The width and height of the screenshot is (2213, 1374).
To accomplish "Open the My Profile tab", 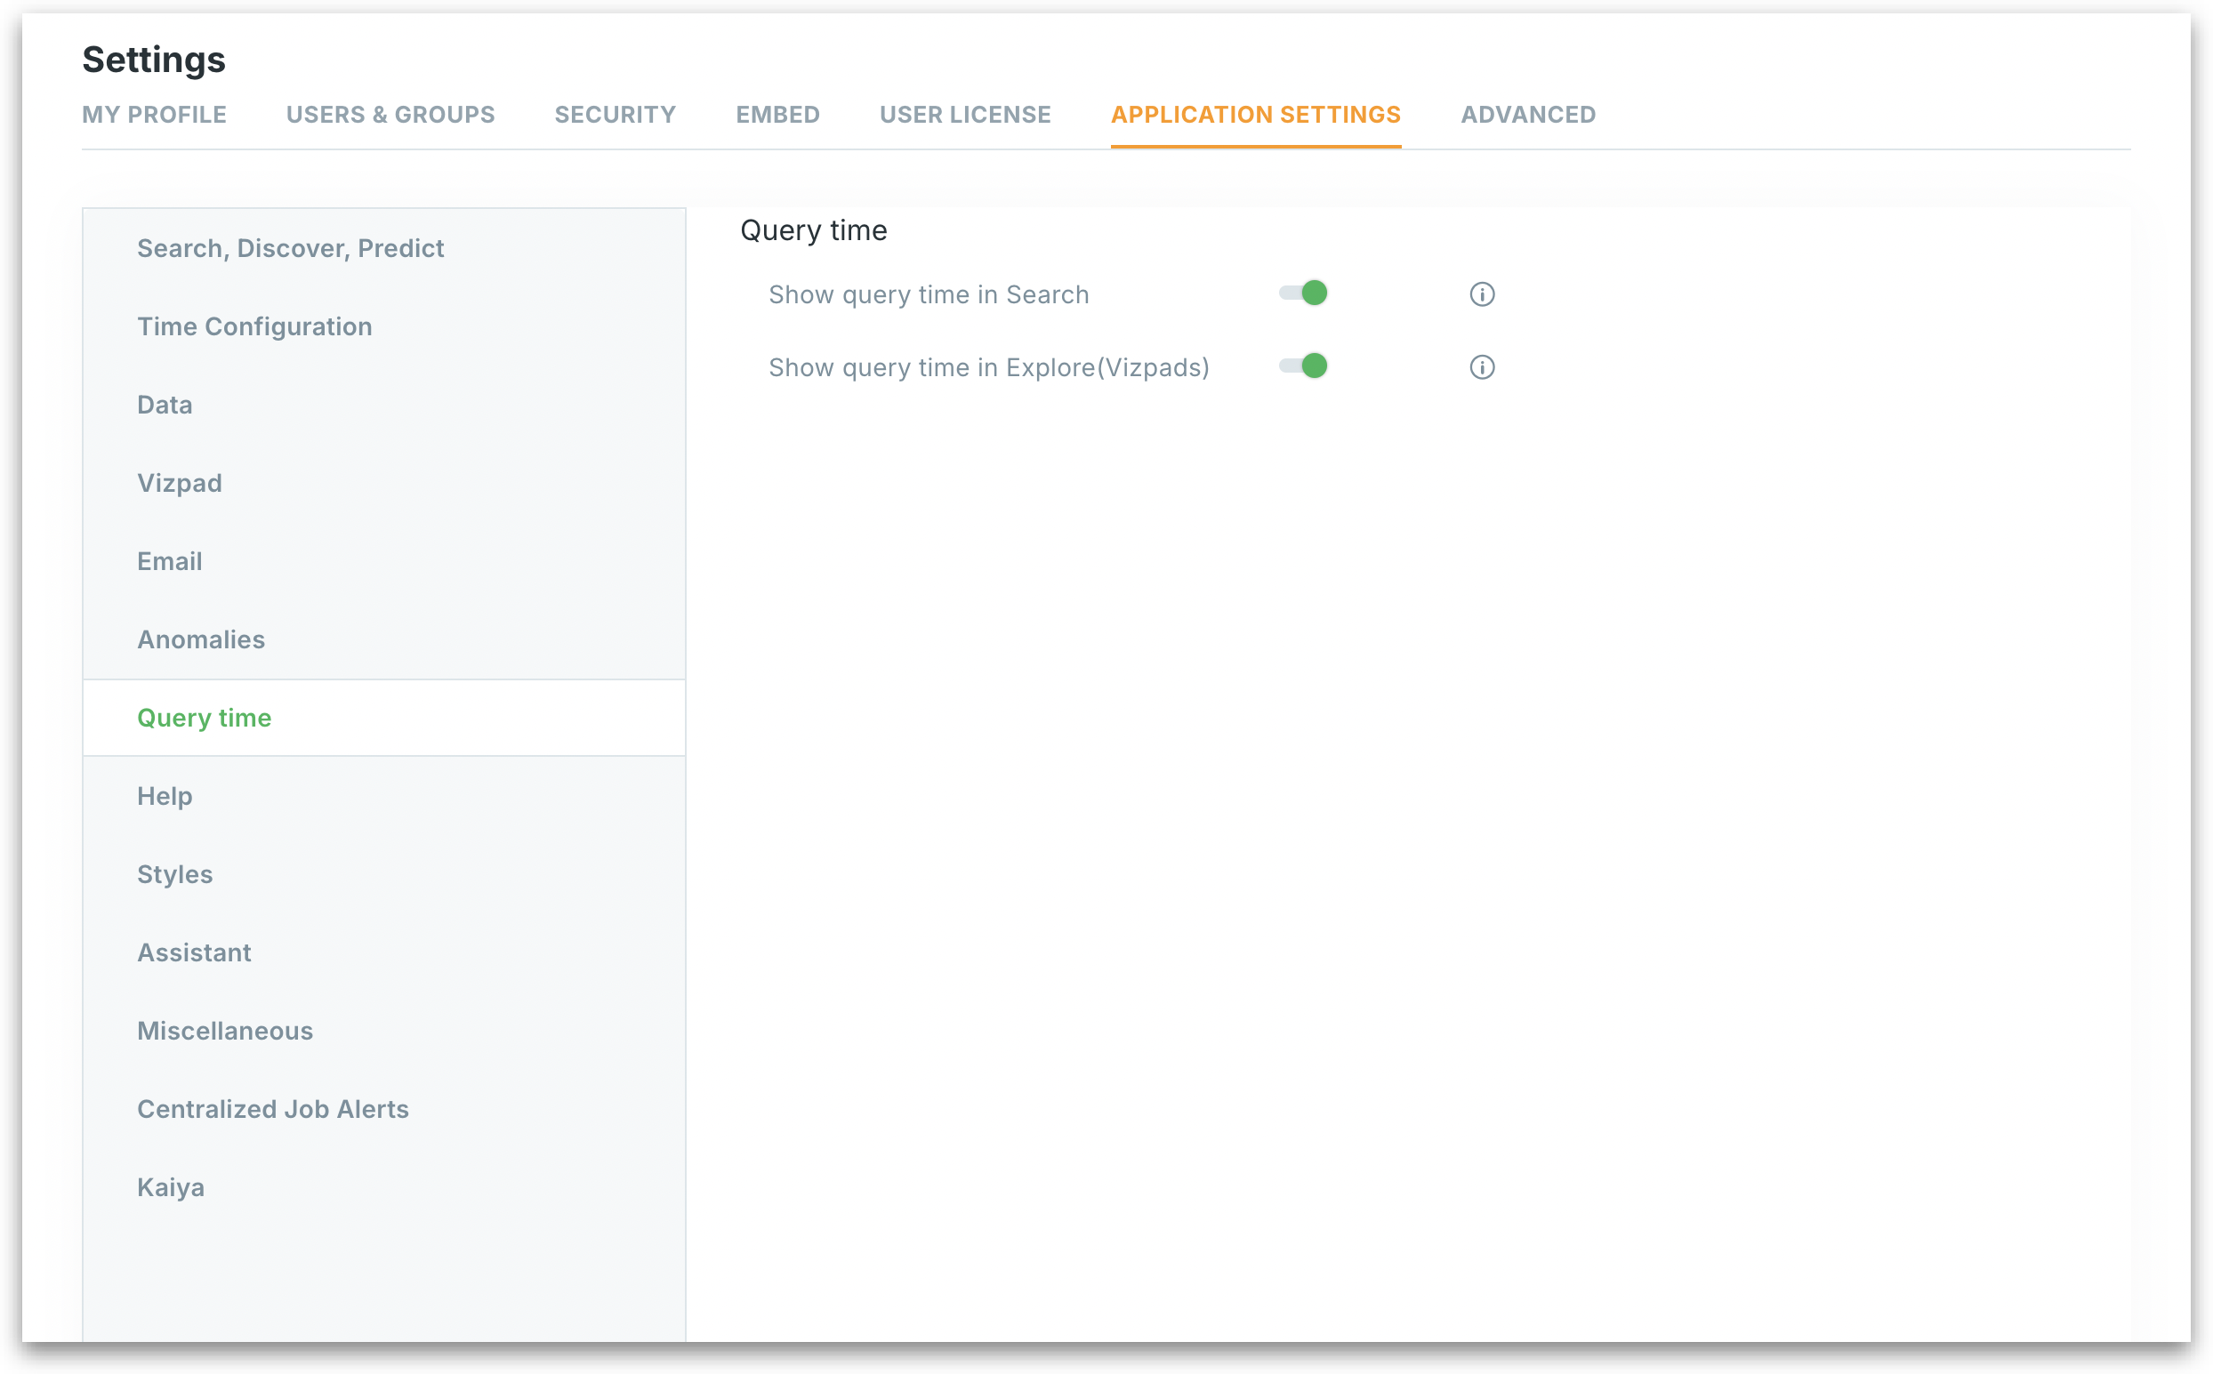I will [154, 115].
